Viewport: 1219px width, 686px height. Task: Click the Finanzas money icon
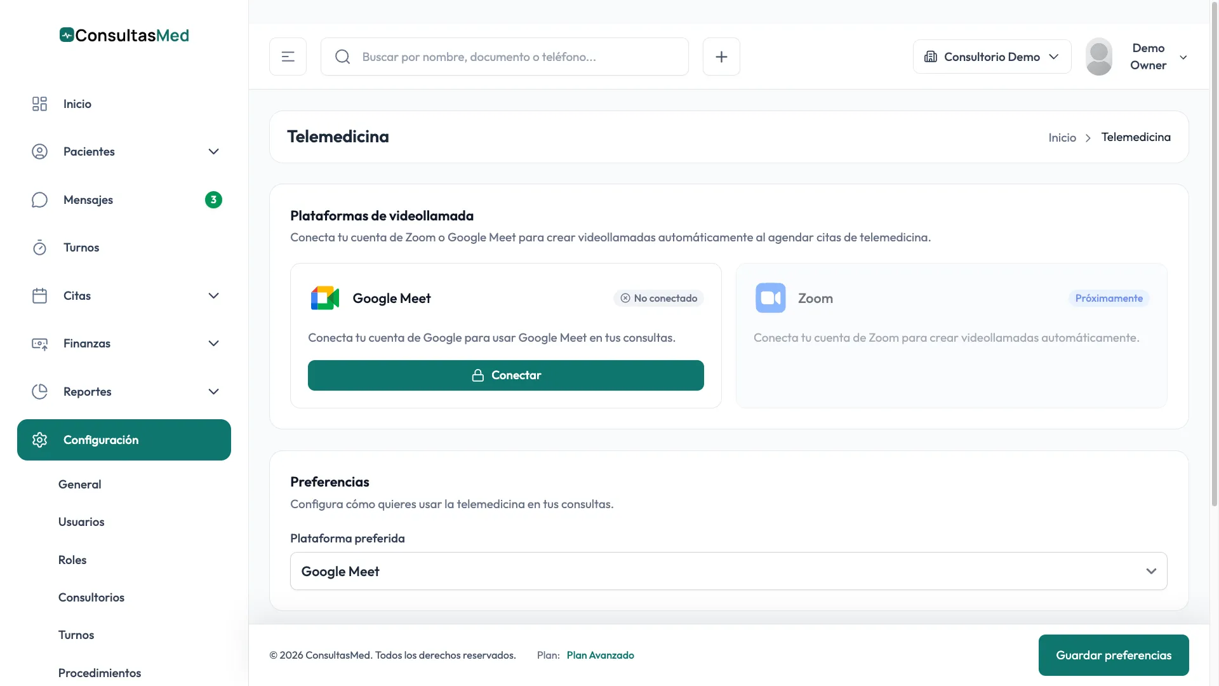[x=39, y=343]
